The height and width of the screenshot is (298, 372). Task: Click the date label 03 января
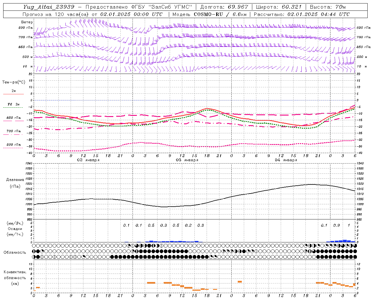[x=187, y=160]
